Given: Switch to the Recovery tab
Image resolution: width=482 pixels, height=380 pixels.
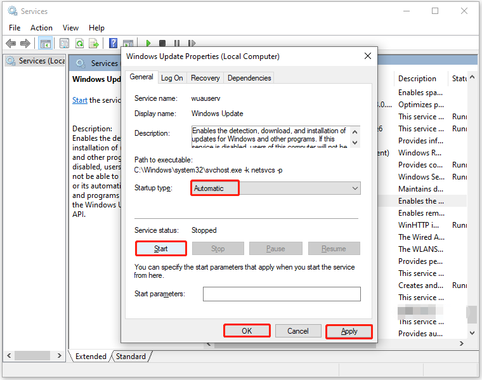Looking at the screenshot, I should pyautogui.click(x=205, y=78).
